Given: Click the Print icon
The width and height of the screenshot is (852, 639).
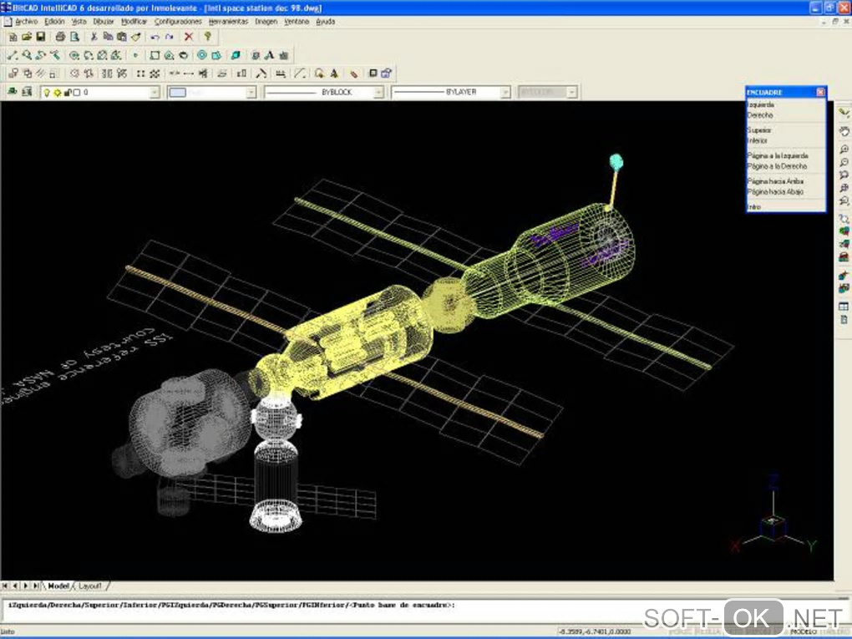Looking at the screenshot, I should pyautogui.click(x=60, y=37).
